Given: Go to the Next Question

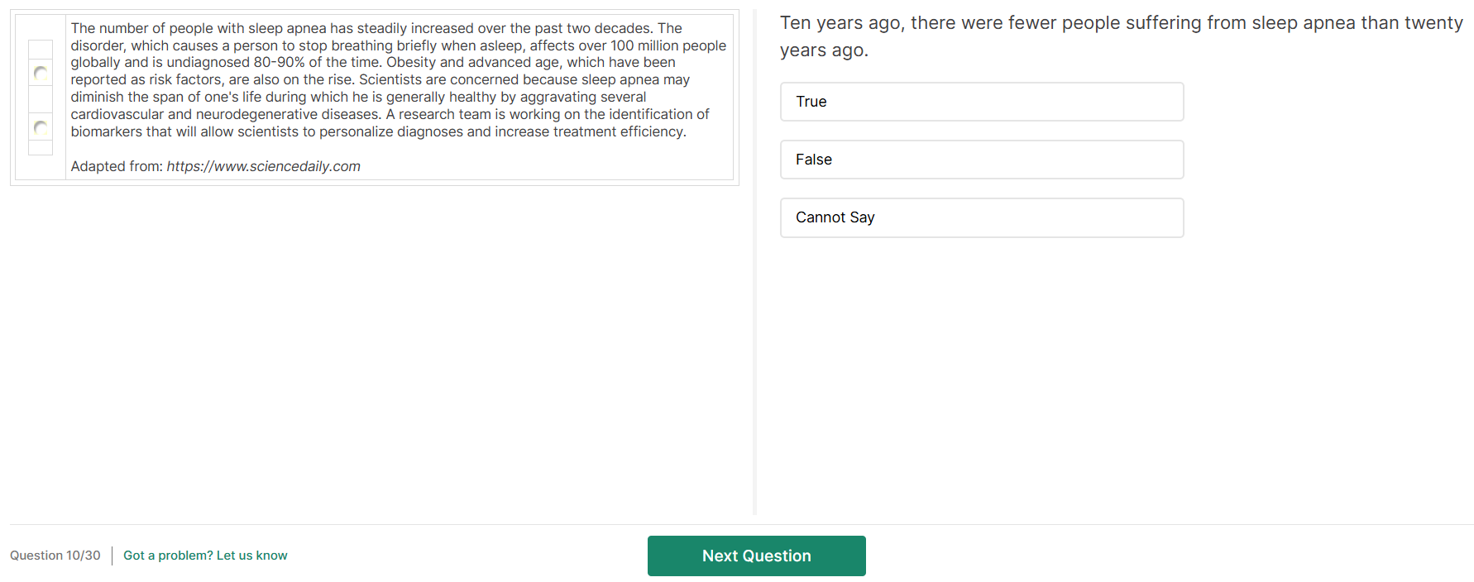Looking at the screenshot, I should pos(756,556).
